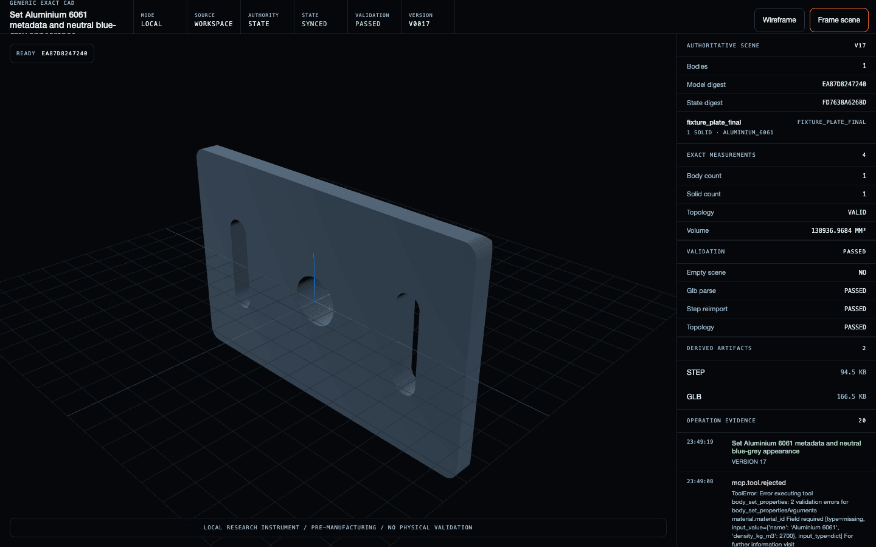Click the GENERIC EXACT CAD app label
Screen dimensions: 876x547
42,3
